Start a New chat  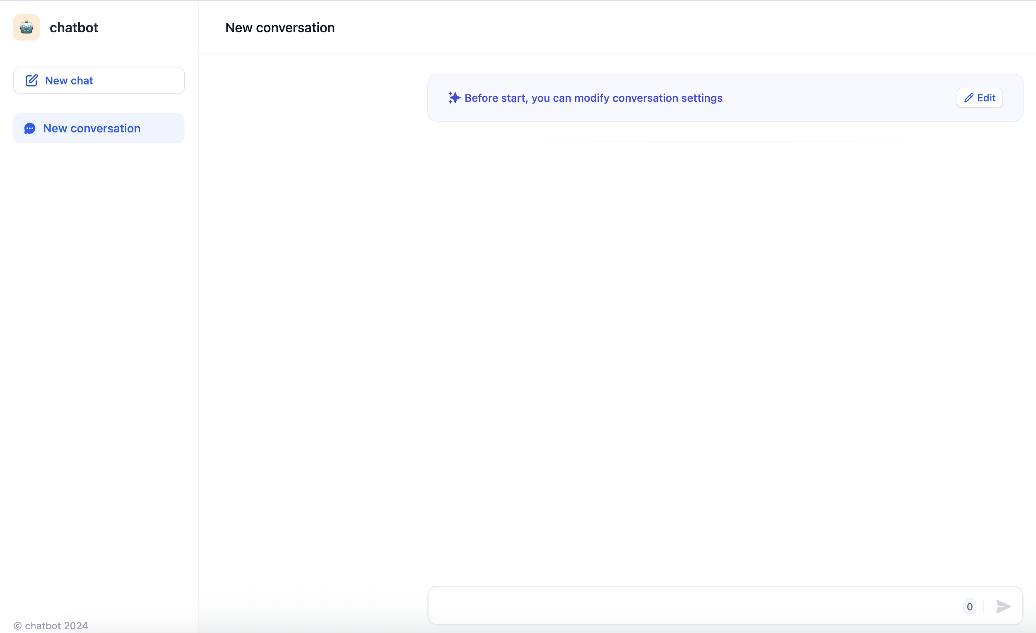(x=99, y=80)
